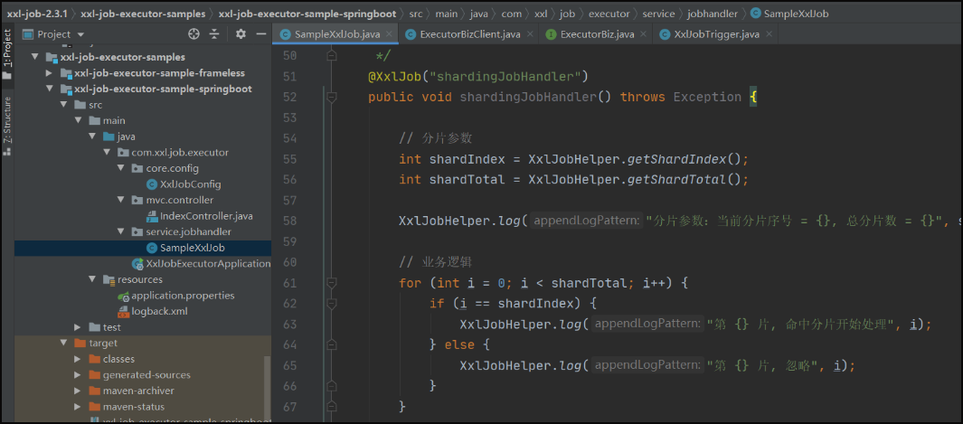Click the fold marker at line 50
Screen dimensions: 963x424
point(332,56)
